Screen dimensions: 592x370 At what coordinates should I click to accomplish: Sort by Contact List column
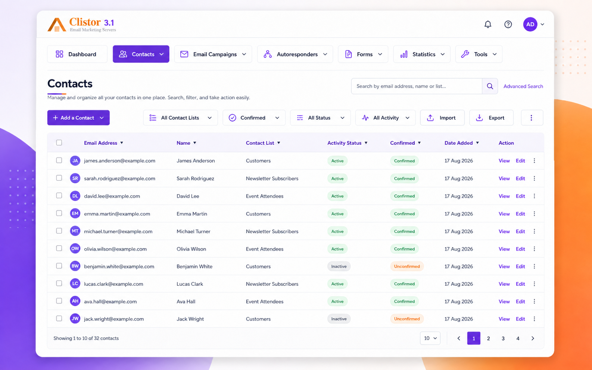263,143
